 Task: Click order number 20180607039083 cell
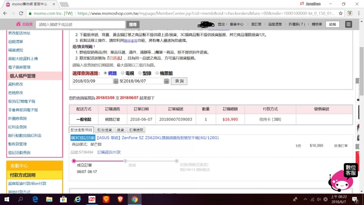(176, 119)
